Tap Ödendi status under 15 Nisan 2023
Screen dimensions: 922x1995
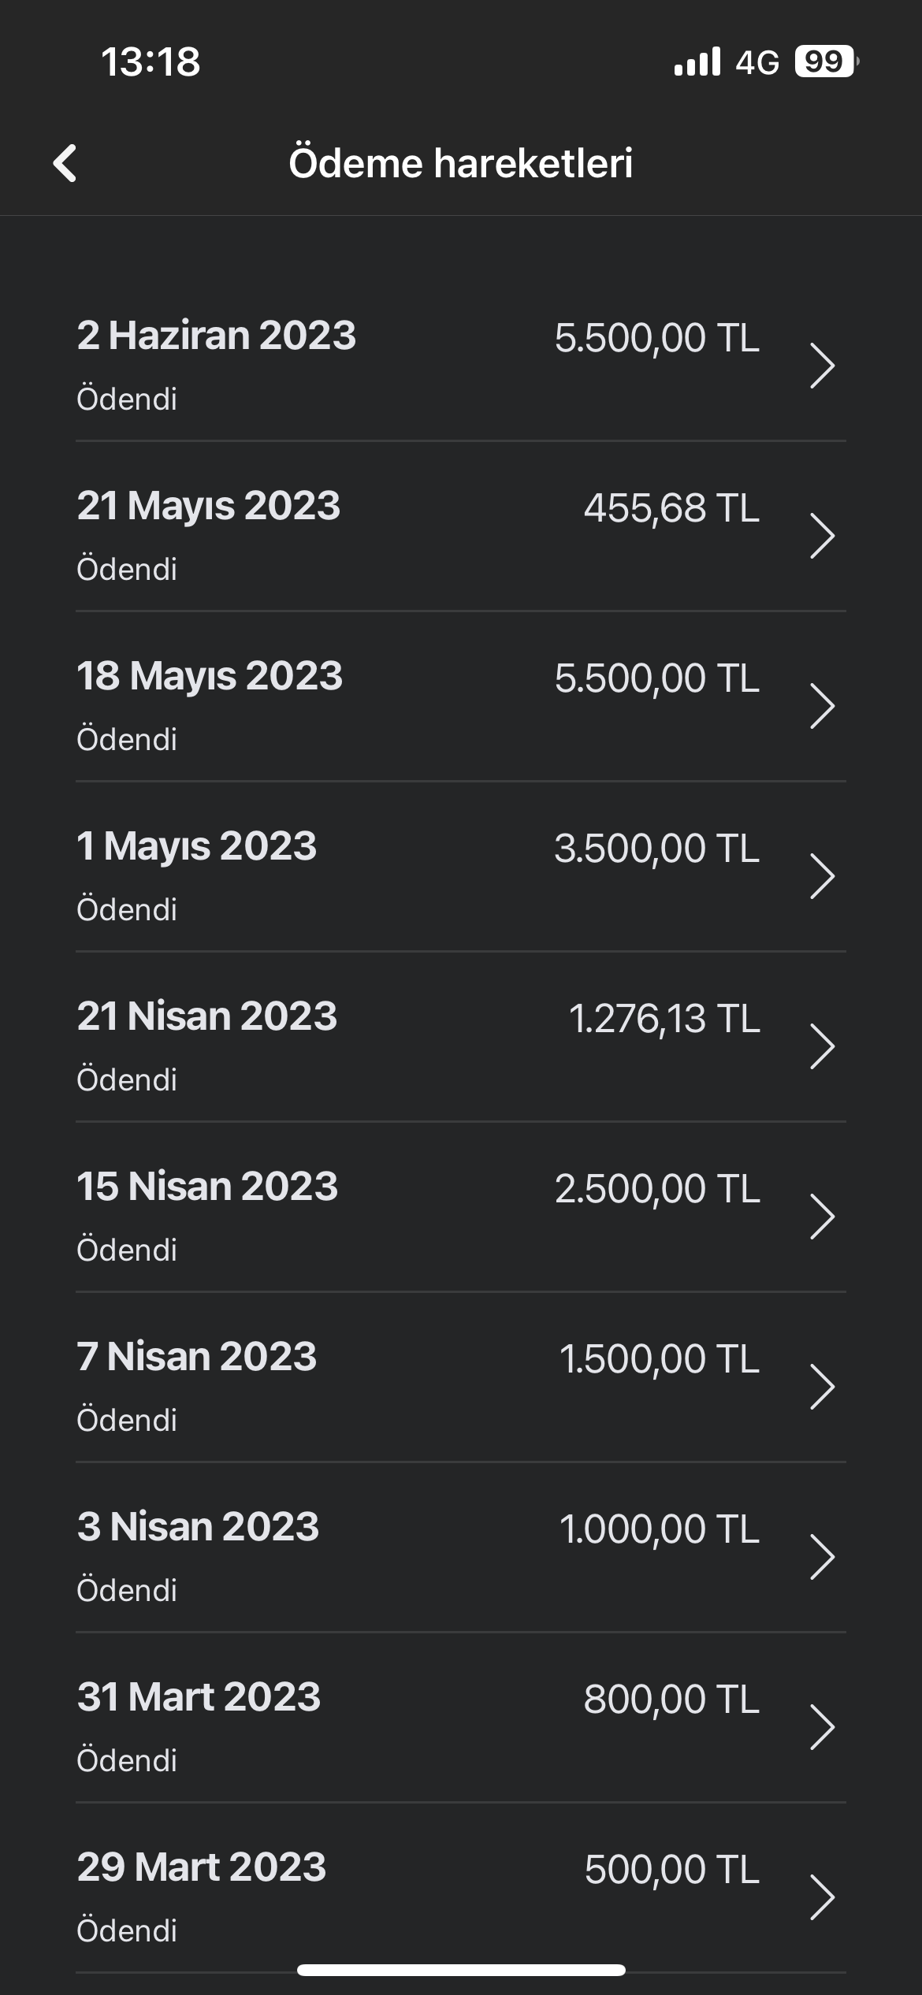127,1250
